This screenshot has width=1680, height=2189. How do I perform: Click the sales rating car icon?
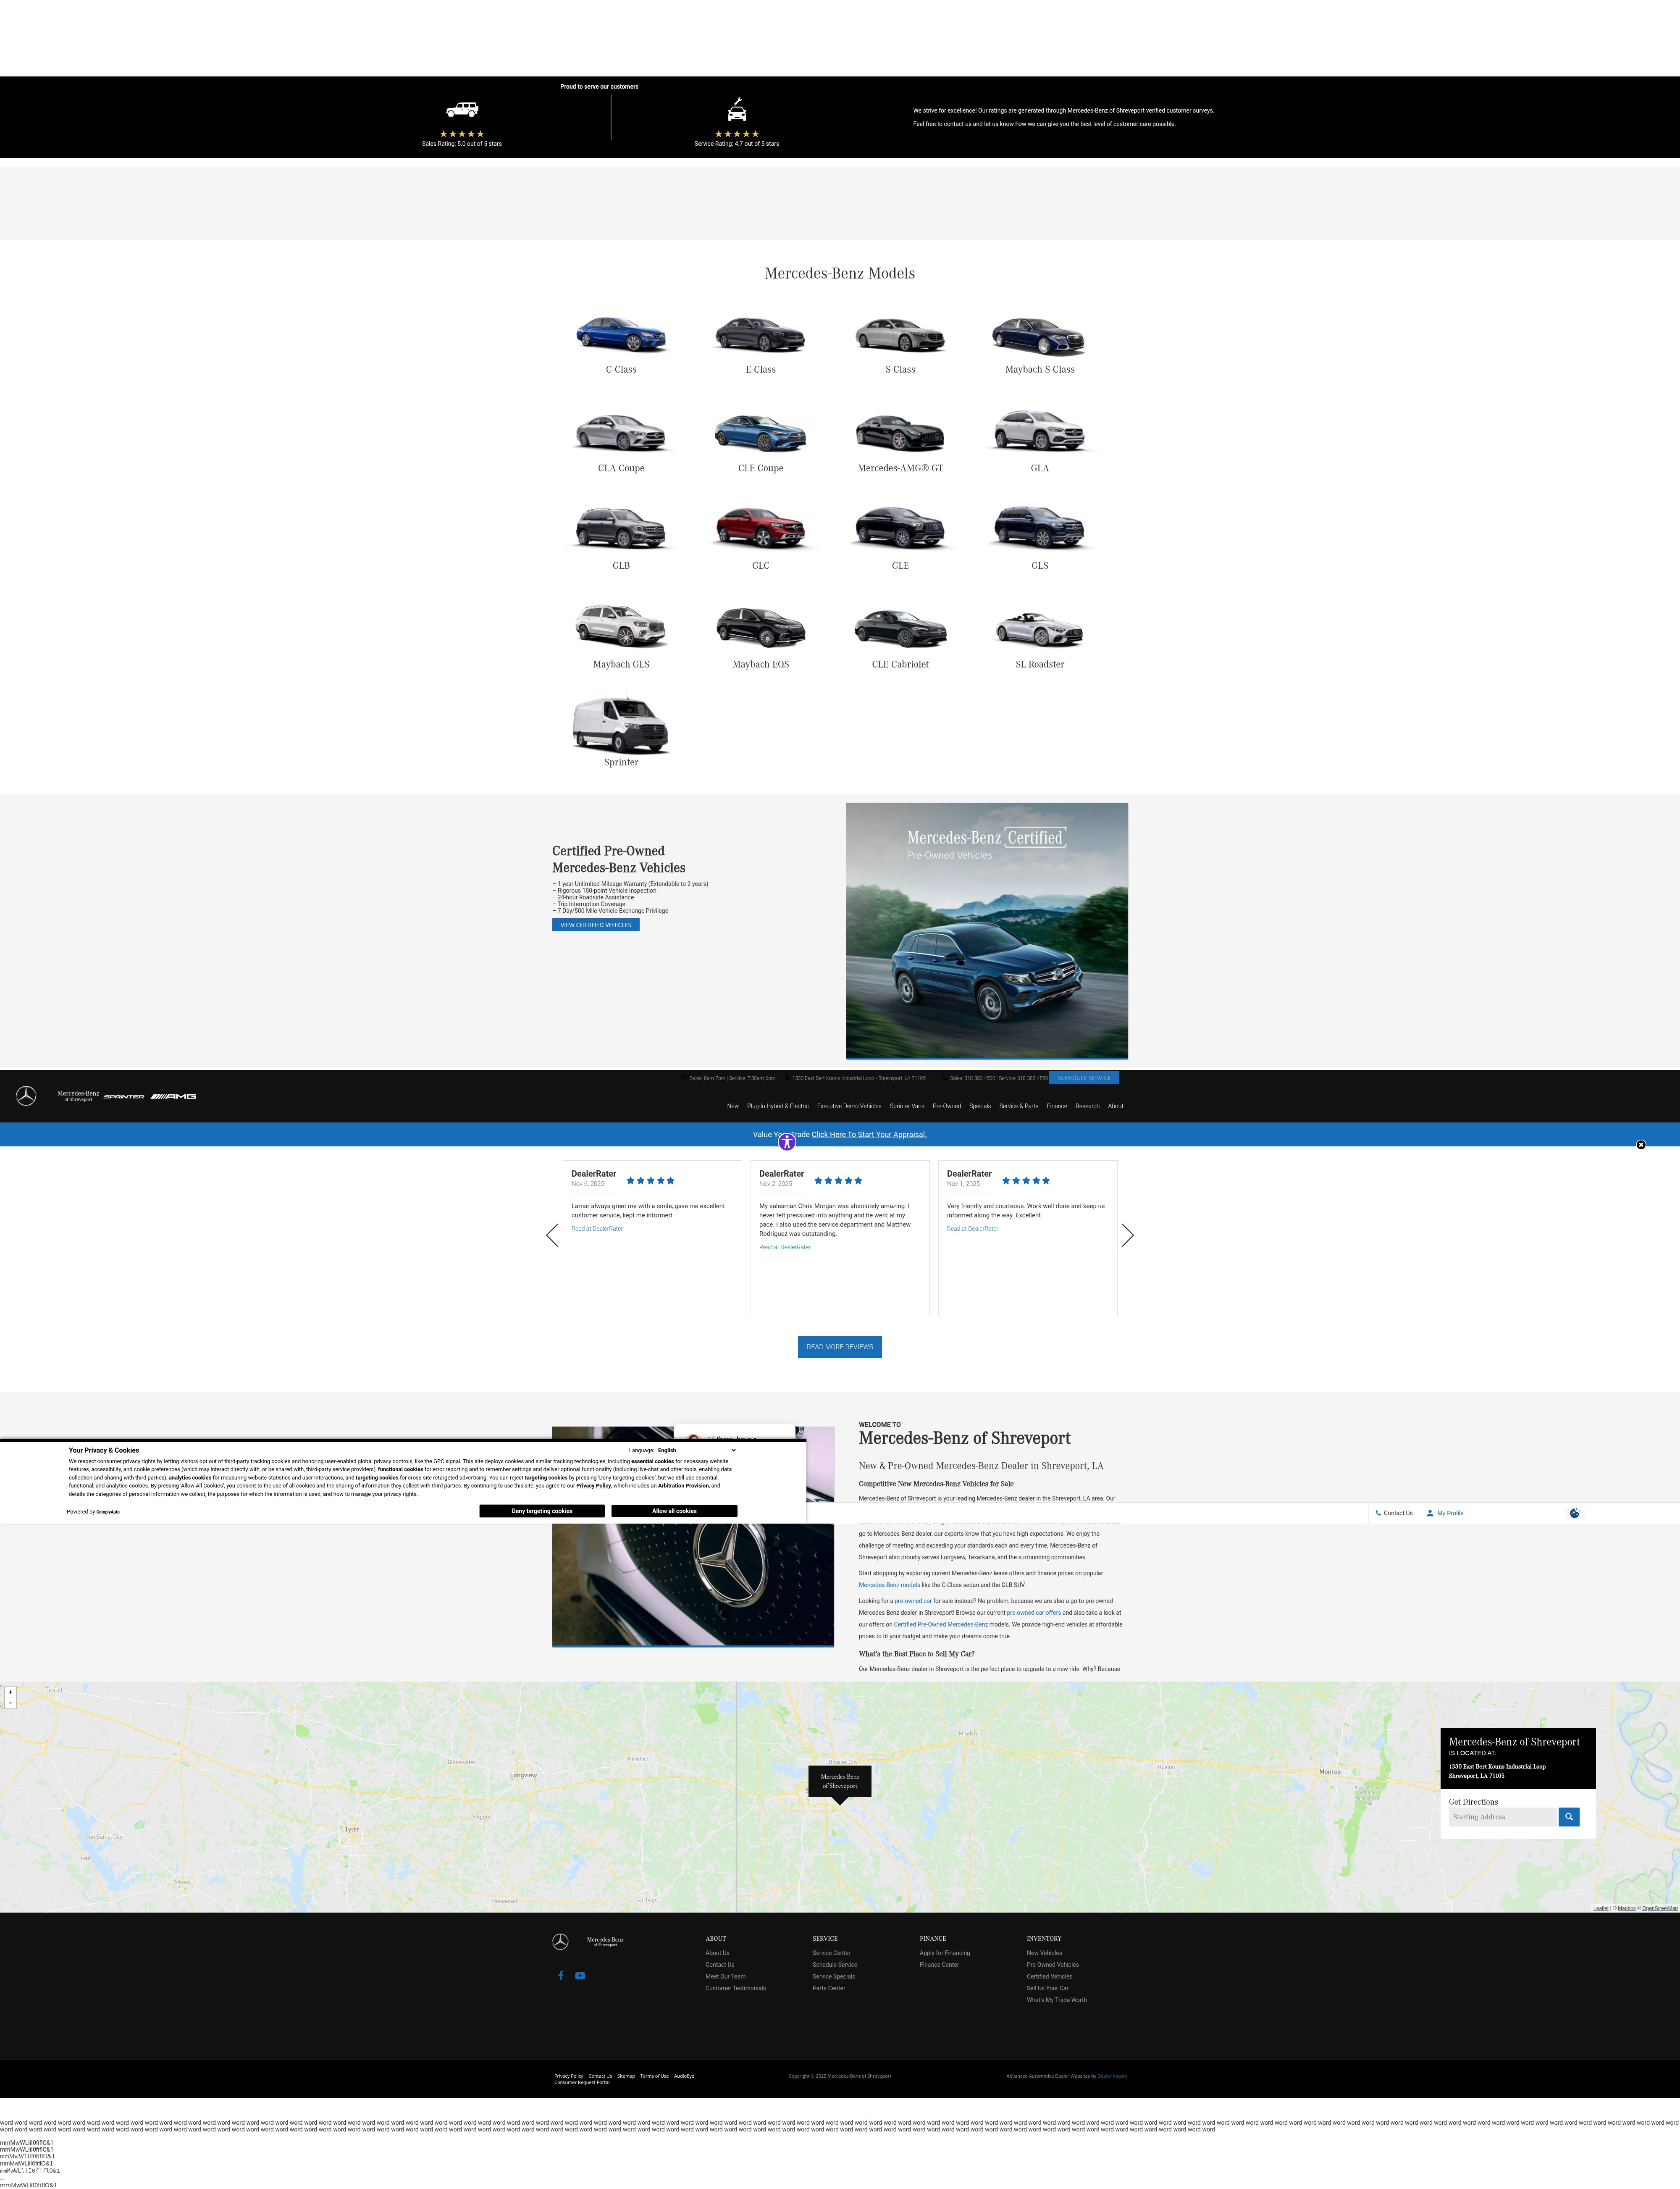(x=462, y=110)
